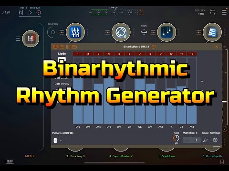Toggle step 1 header
229x171 pixels.
[x=78, y=54]
